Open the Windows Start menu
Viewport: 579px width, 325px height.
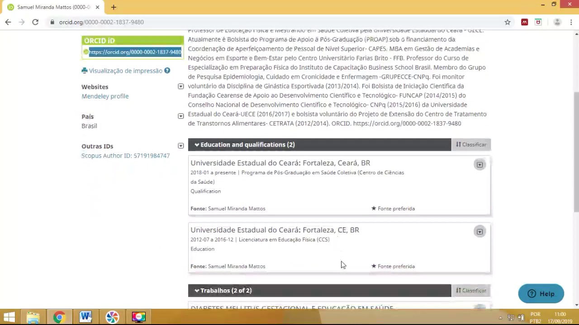coord(9,317)
